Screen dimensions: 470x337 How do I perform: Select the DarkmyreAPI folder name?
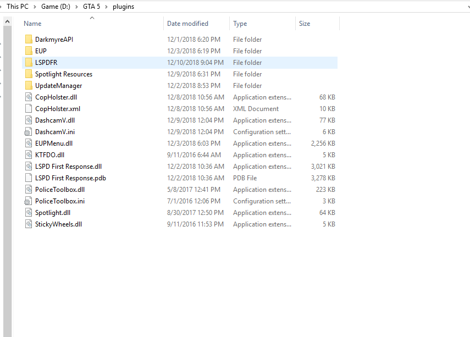54,39
